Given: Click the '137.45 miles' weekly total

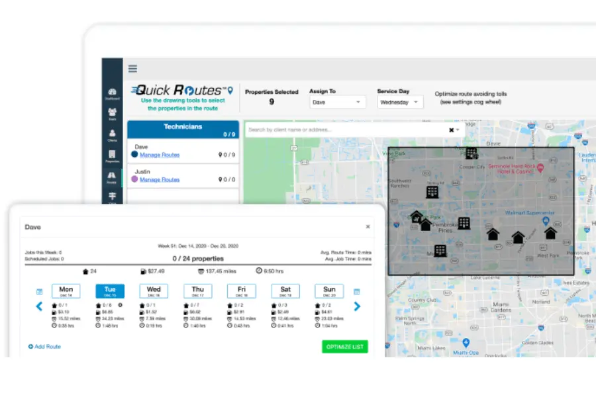Looking at the screenshot, I should tap(217, 271).
